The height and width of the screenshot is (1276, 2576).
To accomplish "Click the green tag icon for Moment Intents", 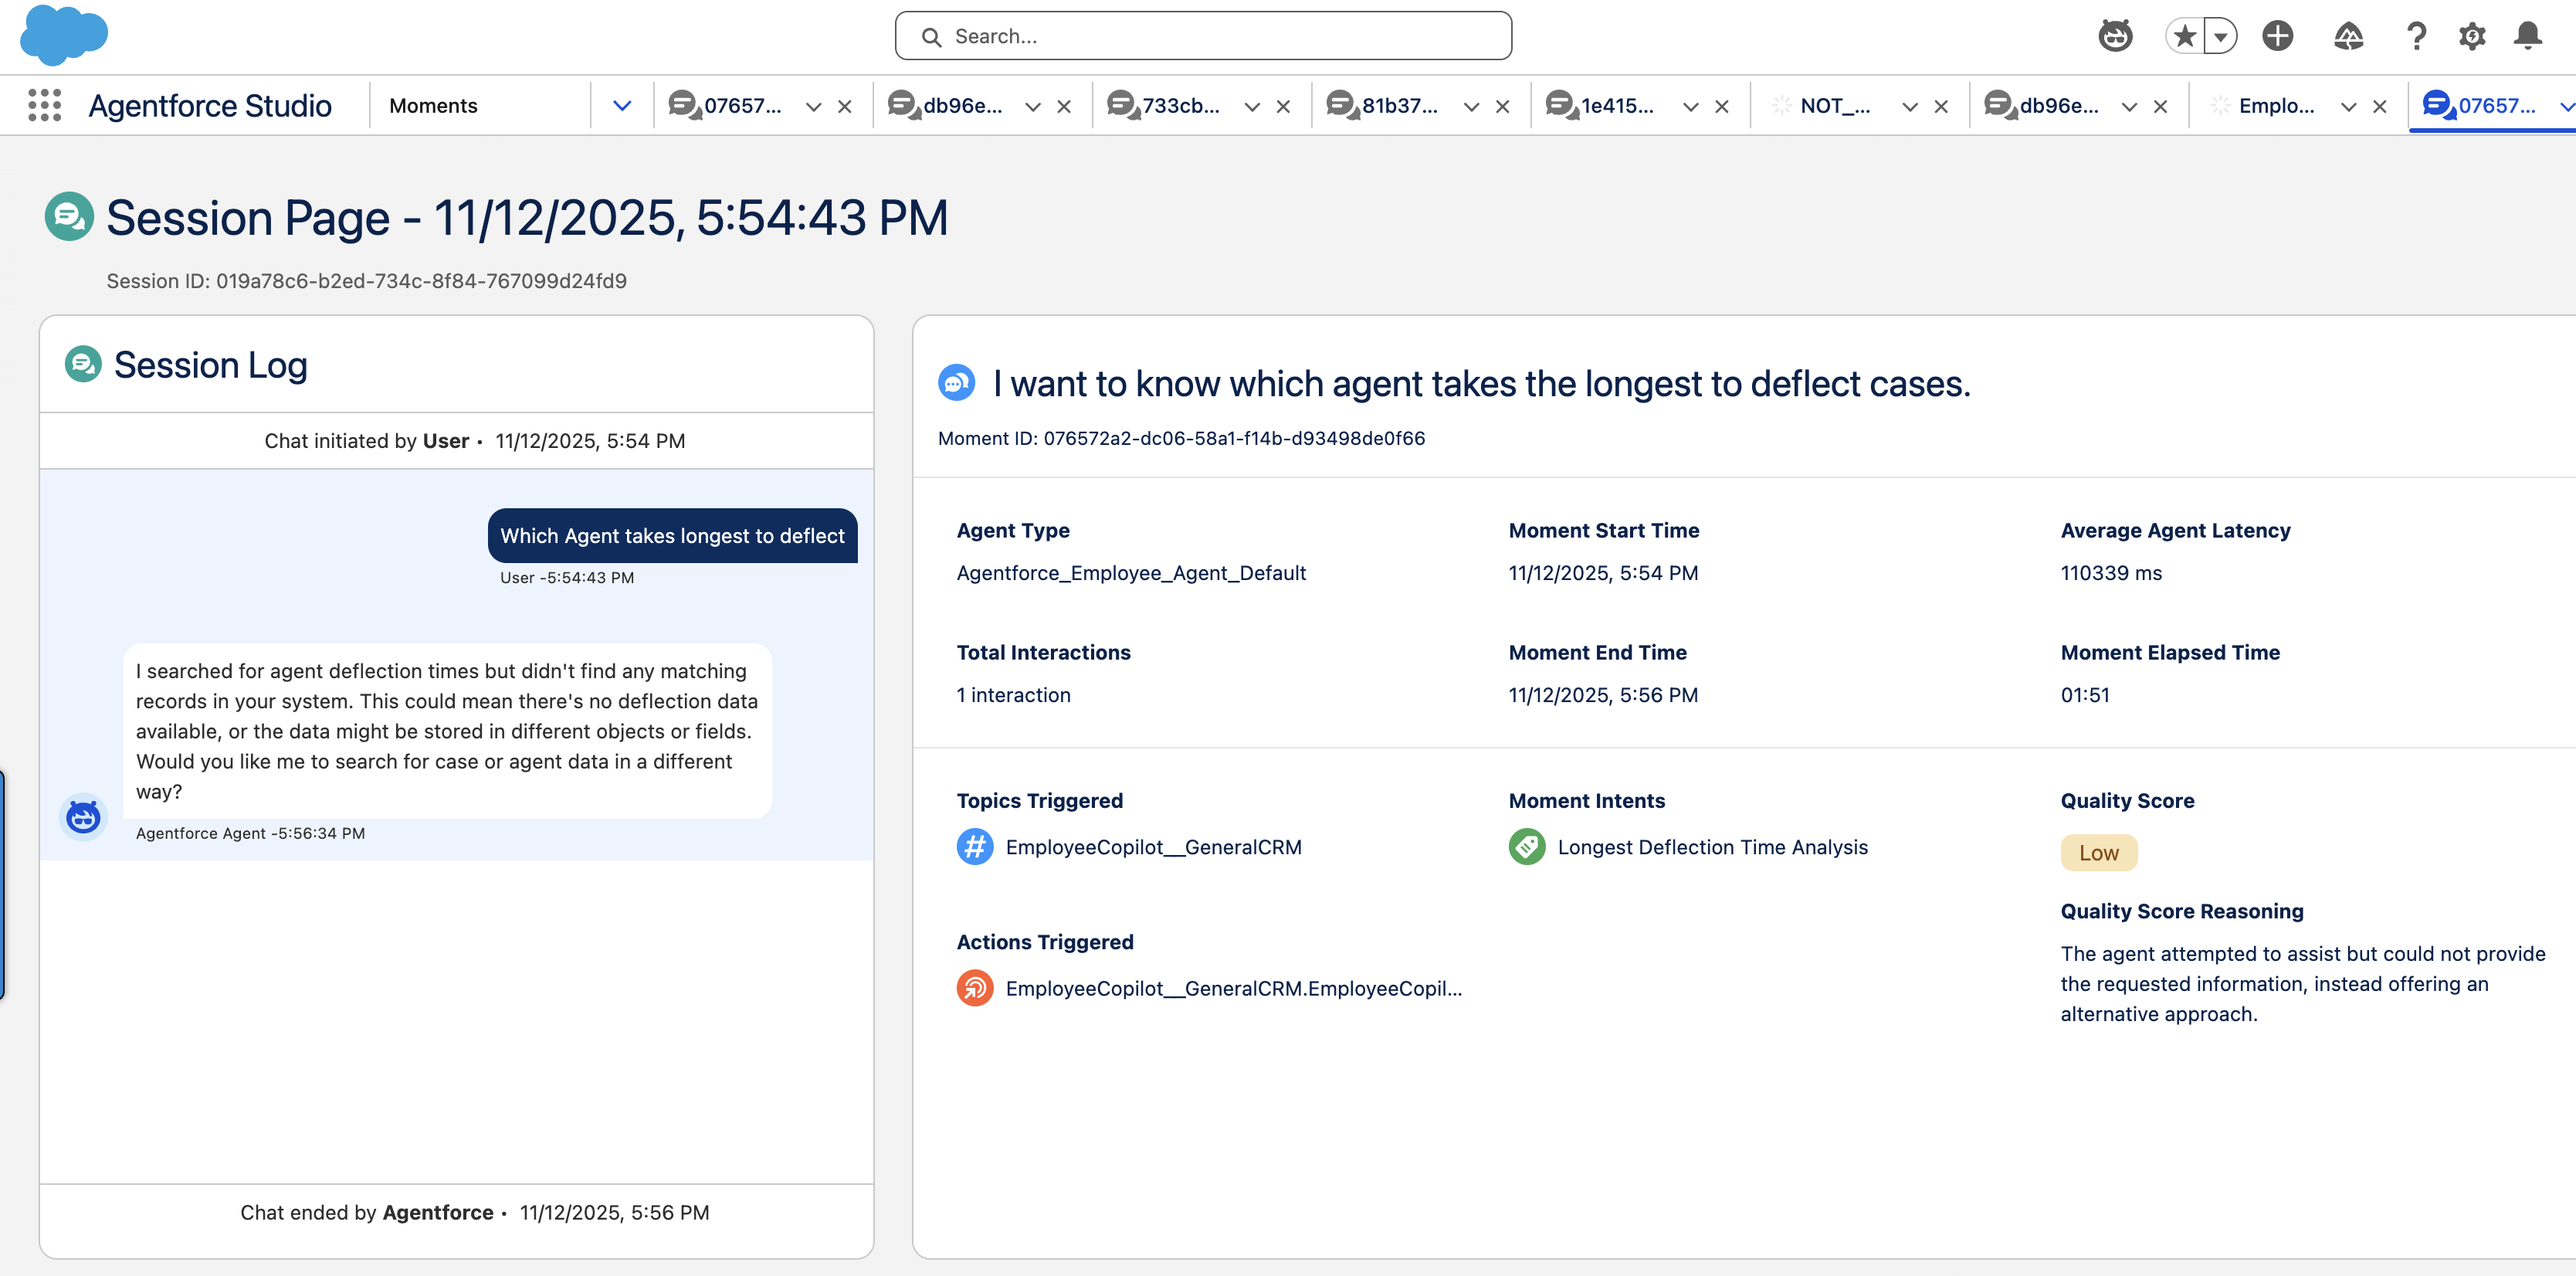I will click(x=1527, y=847).
